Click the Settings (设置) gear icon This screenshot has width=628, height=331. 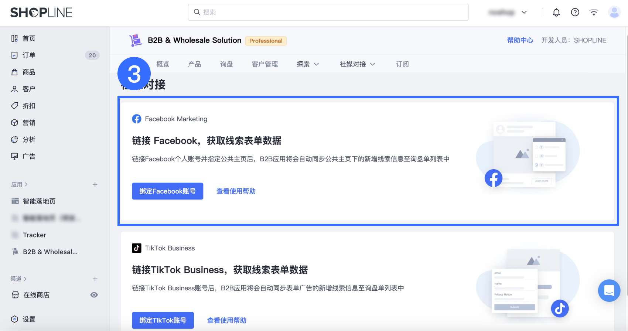(x=14, y=319)
